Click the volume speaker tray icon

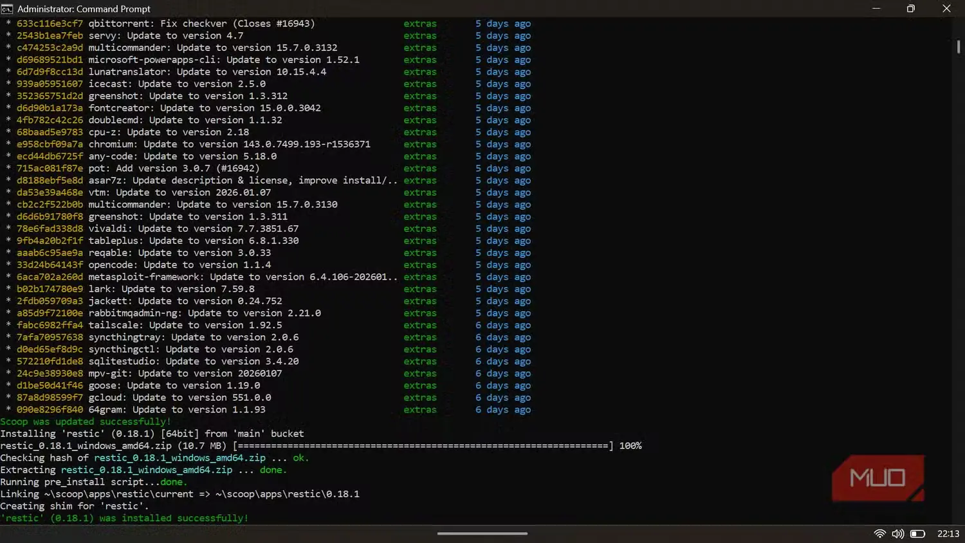pos(898,533)
